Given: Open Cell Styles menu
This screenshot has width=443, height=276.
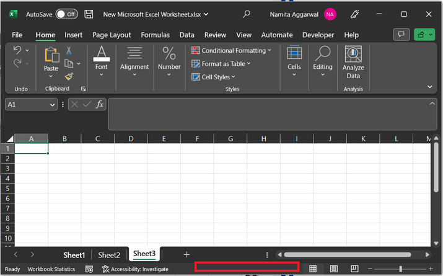Looking at the screenshot, I should (x=213, y=77).
